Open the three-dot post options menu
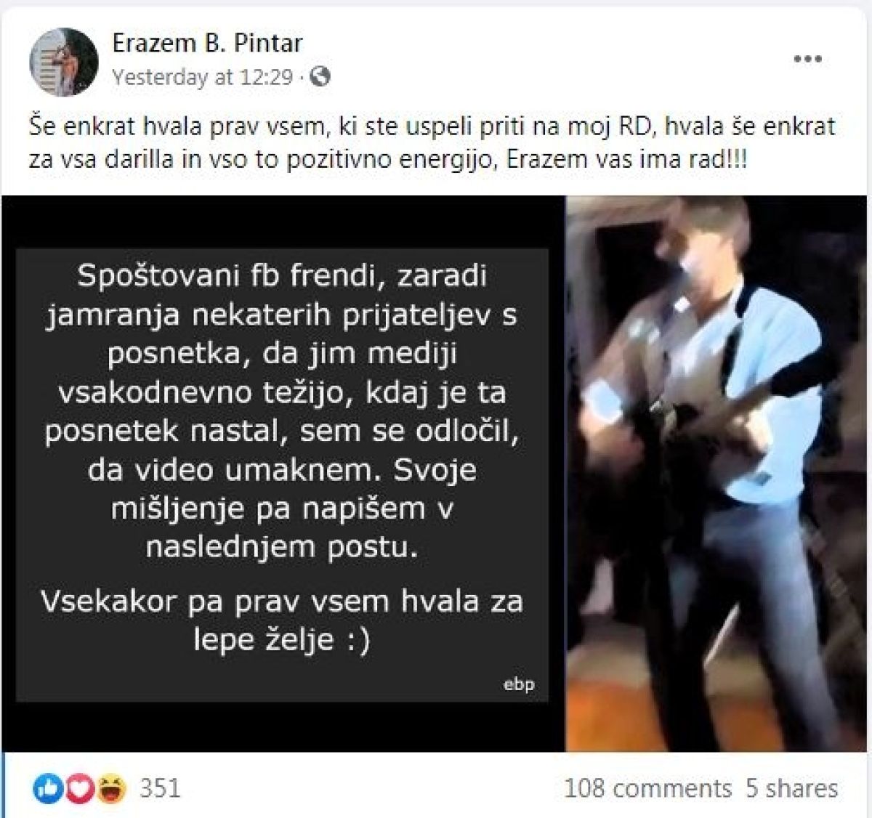Viewport: 872px width, 818px height. click(807, 60)
